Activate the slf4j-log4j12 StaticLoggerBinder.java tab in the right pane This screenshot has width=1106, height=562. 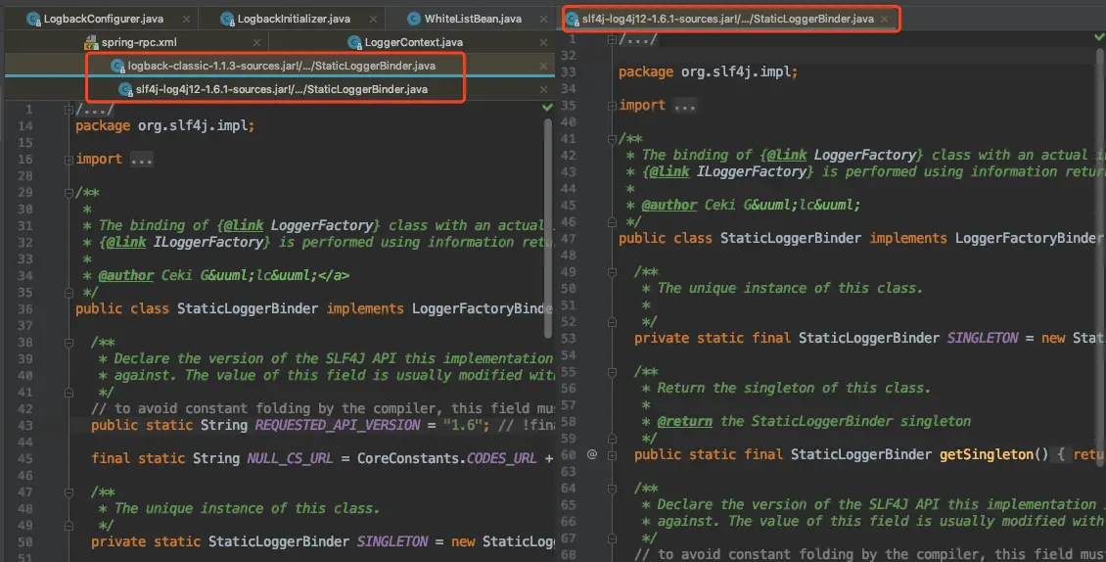[727, 19]
